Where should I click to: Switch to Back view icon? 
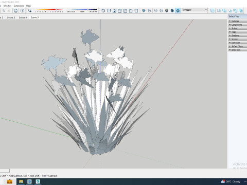click(x=125, y=11)
